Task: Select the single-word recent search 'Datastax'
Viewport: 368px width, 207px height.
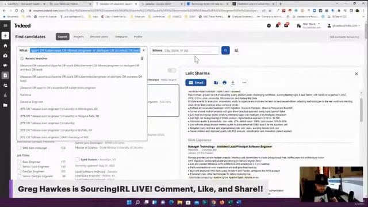Action: (x=25, y=95)
